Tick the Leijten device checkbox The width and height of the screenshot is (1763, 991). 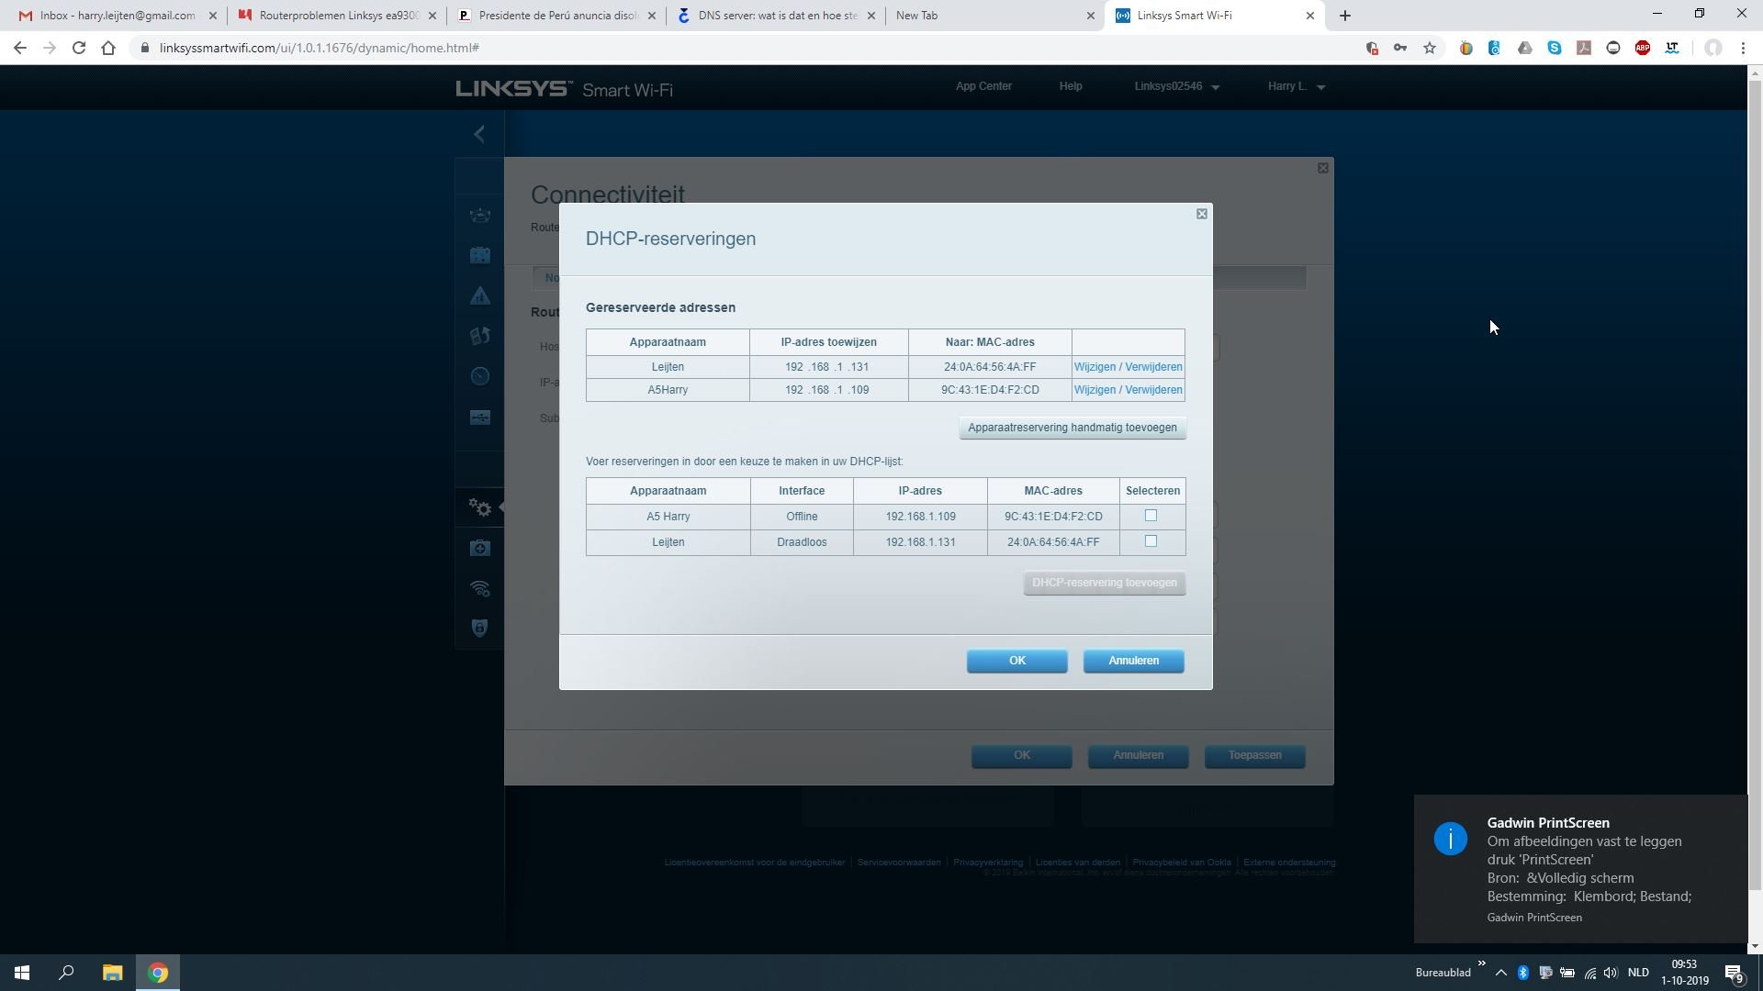(1151, 541)
